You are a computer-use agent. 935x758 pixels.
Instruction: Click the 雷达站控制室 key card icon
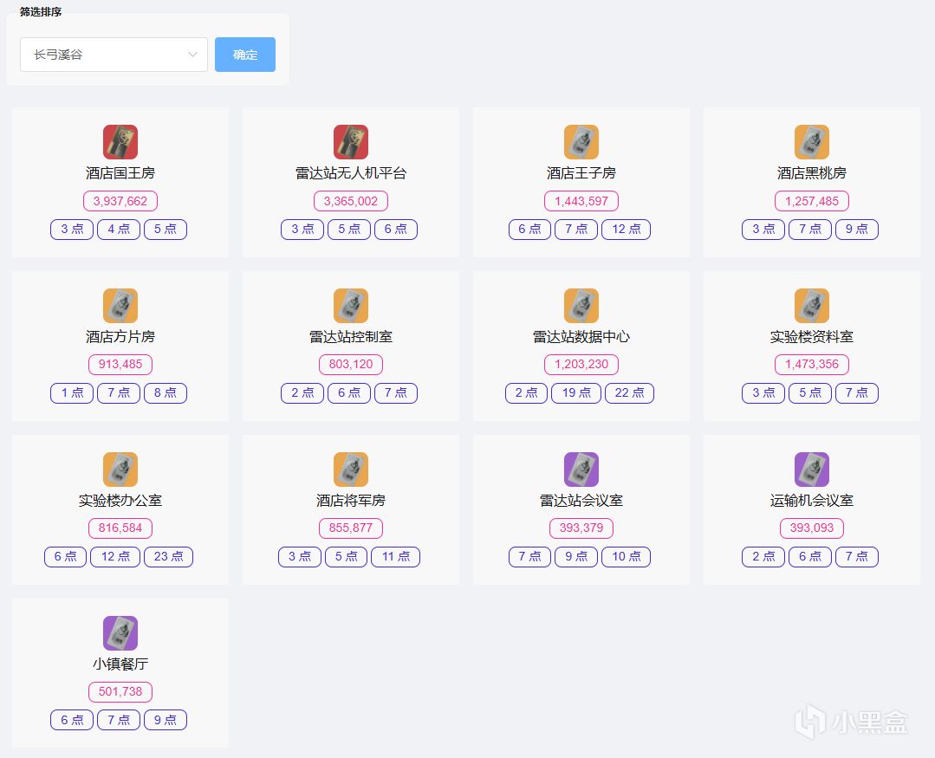pyautogui.click(x=351, y=306)
